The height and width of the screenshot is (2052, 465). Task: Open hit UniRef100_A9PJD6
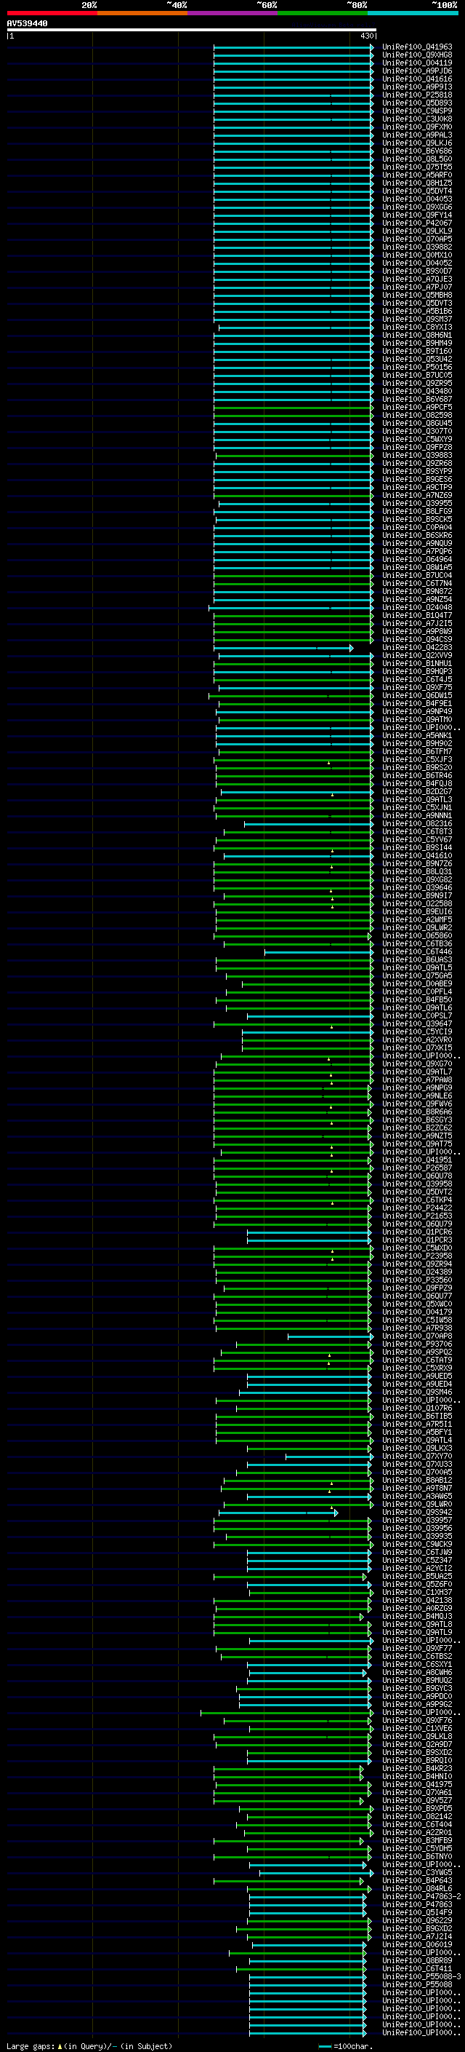pyautogui.click(x=417, y=71)
